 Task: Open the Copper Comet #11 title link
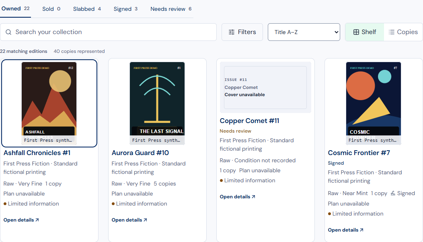[249, 121]
